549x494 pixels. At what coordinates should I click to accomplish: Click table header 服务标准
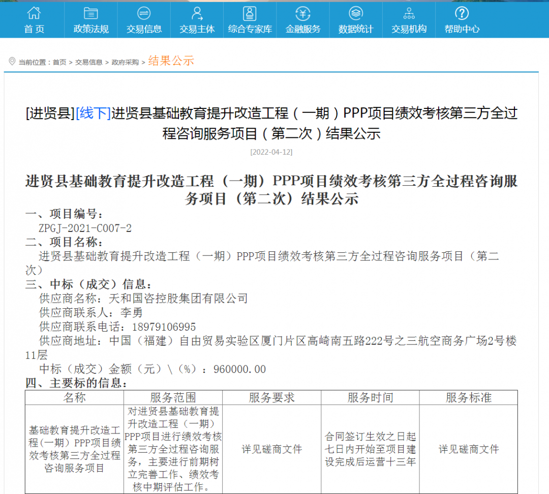tap(469, 398)
